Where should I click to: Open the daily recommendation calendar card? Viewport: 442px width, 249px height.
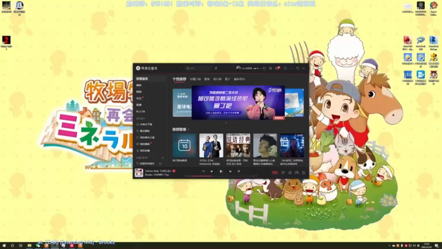coord(185,146)
